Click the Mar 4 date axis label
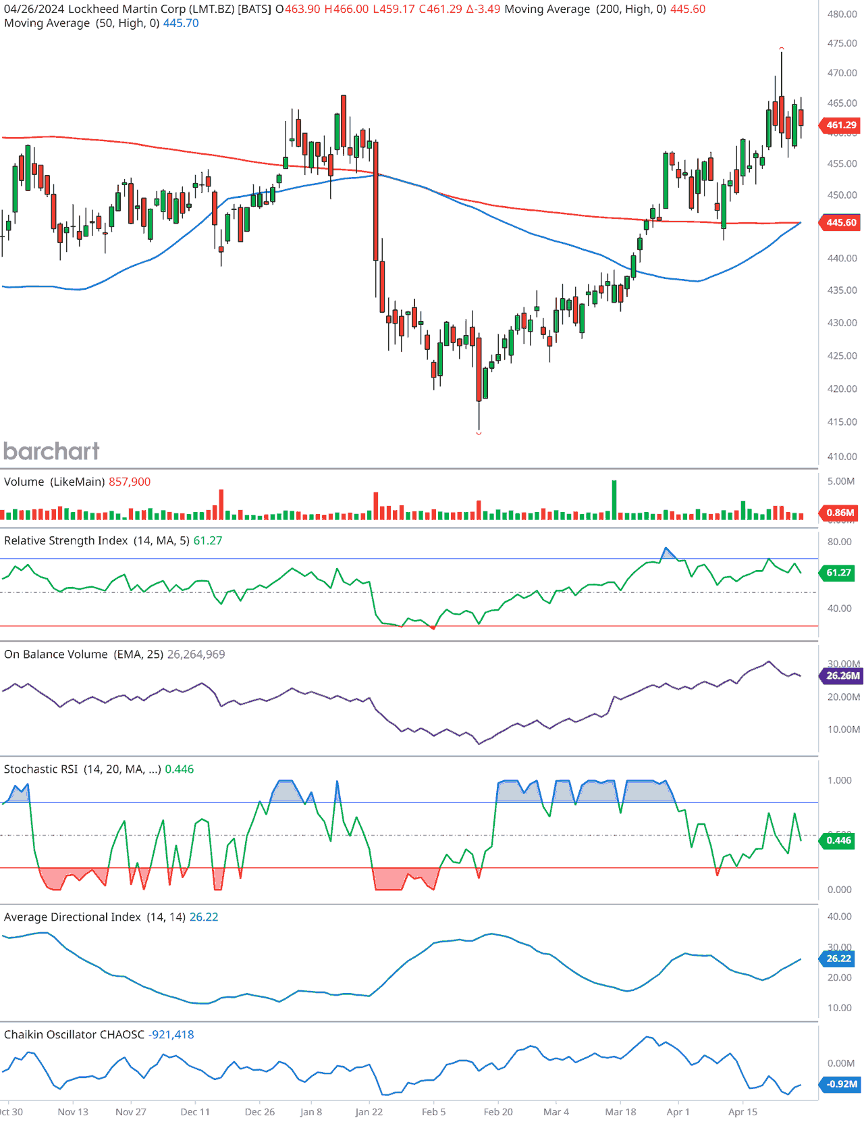This screenshot has width=864, height=1122. coord(556,1112)
